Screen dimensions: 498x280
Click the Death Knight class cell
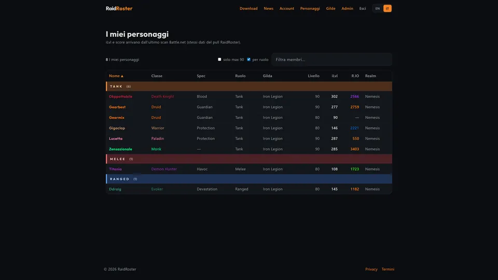[162, 96]
